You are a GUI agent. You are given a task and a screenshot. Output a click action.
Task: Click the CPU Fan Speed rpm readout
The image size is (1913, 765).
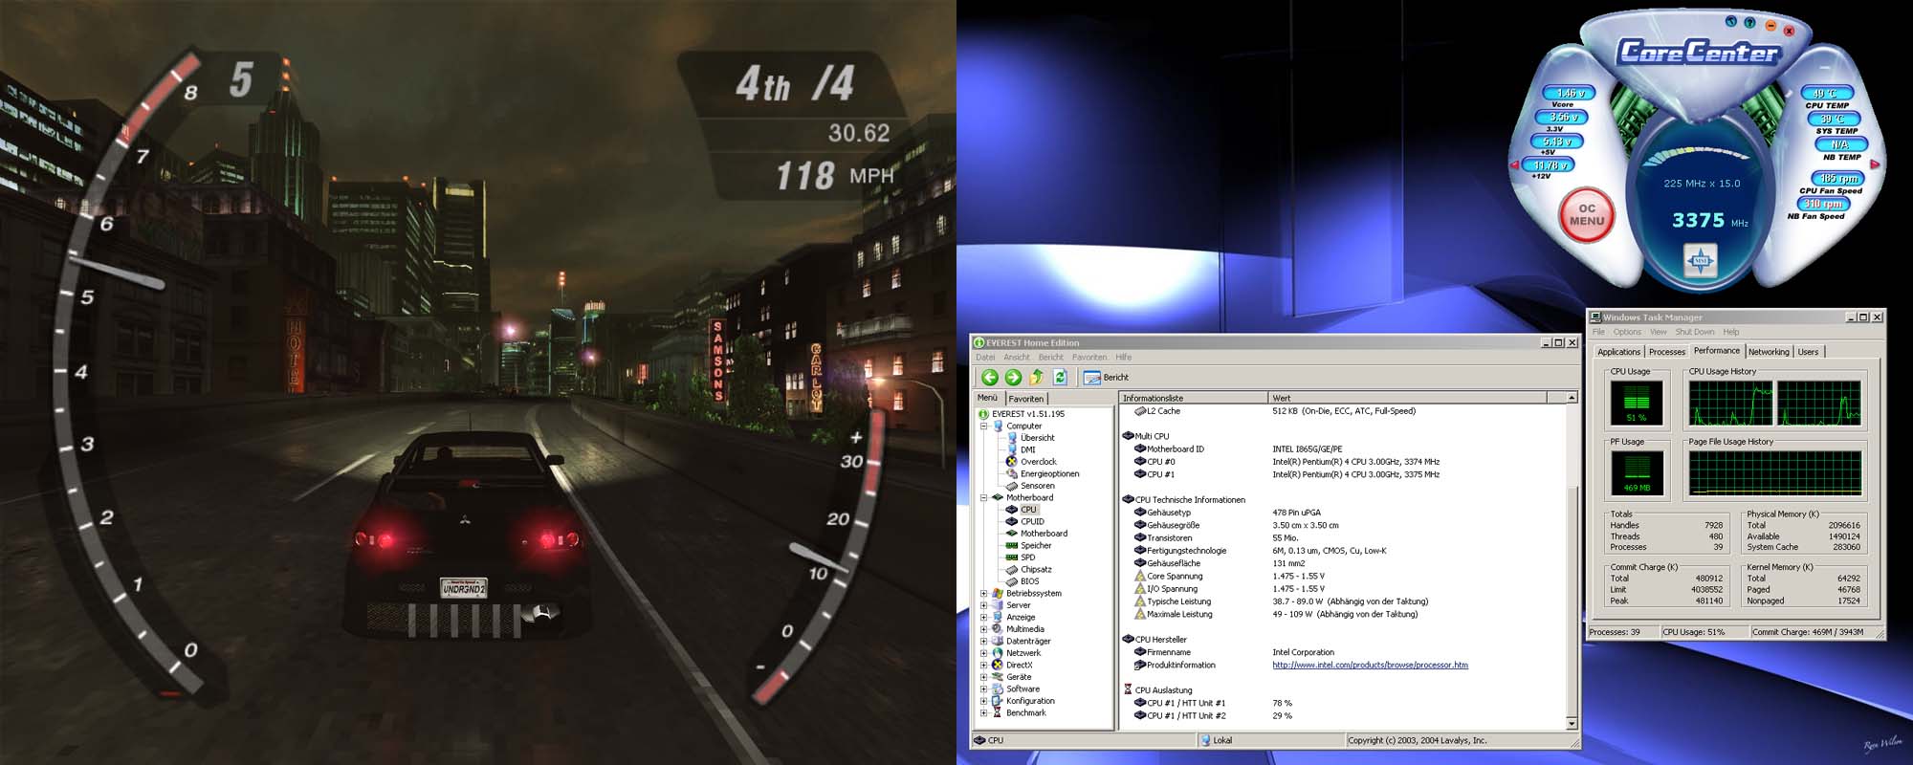click(1838, 179)
